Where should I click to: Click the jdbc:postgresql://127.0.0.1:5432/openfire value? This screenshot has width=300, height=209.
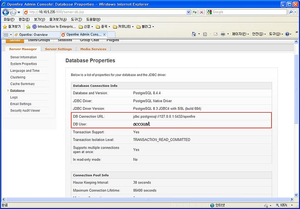tap(164, 116)
